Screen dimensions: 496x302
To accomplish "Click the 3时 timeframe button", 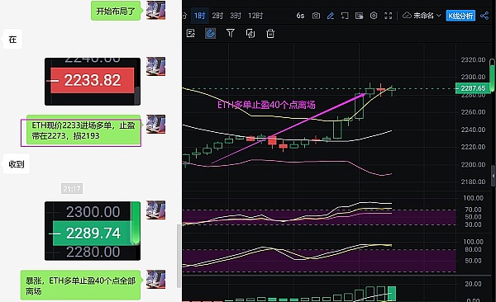I will point(236,16).
